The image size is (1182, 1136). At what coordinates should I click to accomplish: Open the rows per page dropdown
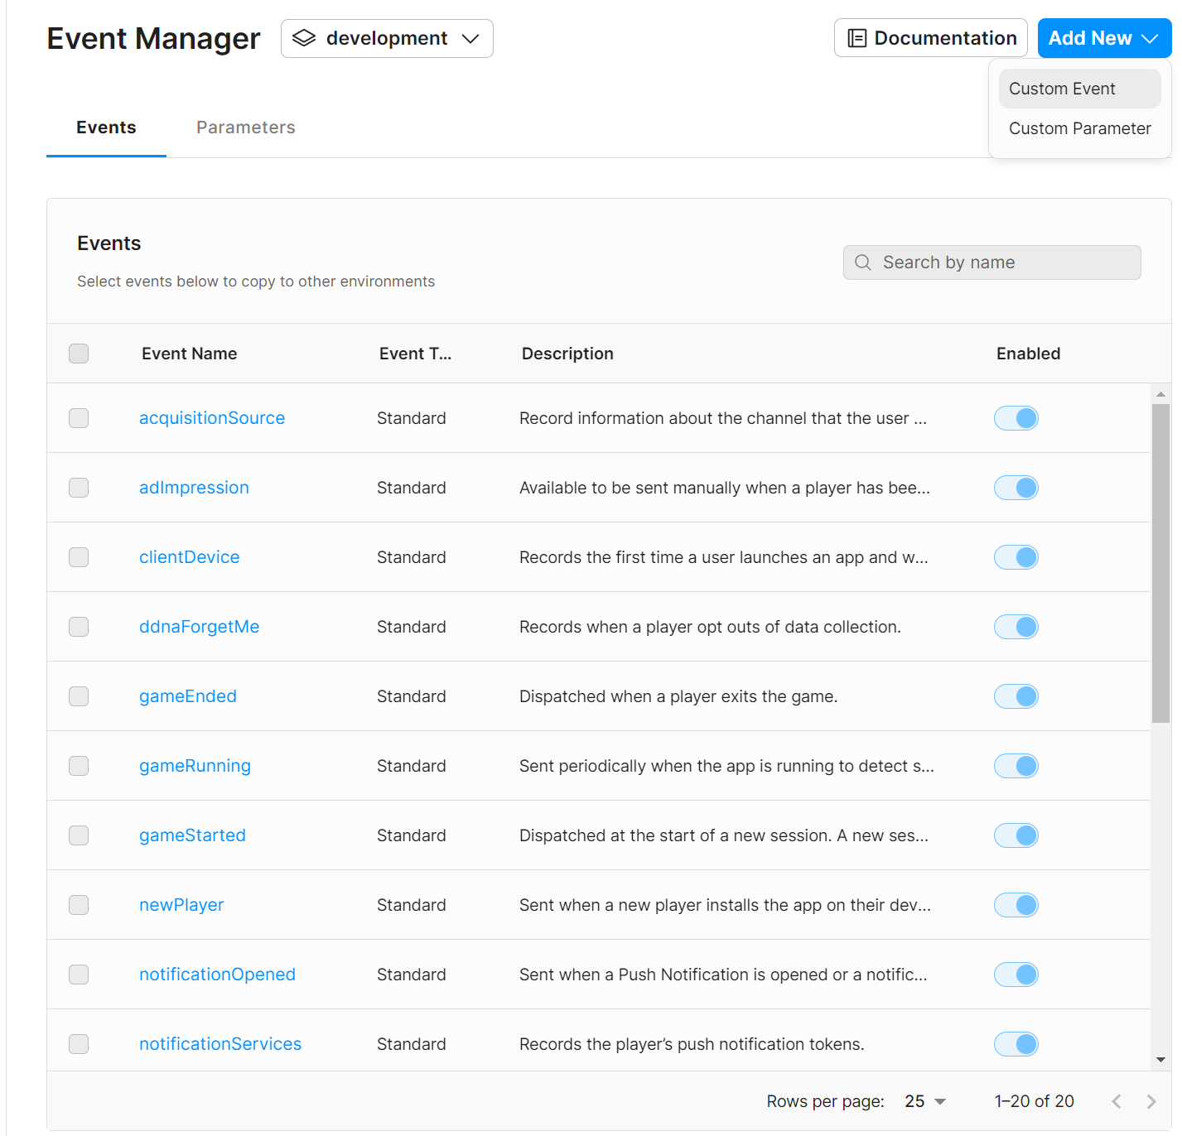point(925,1101)
